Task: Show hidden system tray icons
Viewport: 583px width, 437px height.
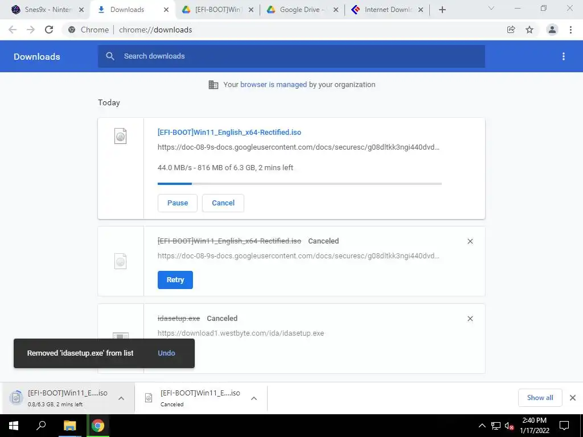Action: [482, 426]
